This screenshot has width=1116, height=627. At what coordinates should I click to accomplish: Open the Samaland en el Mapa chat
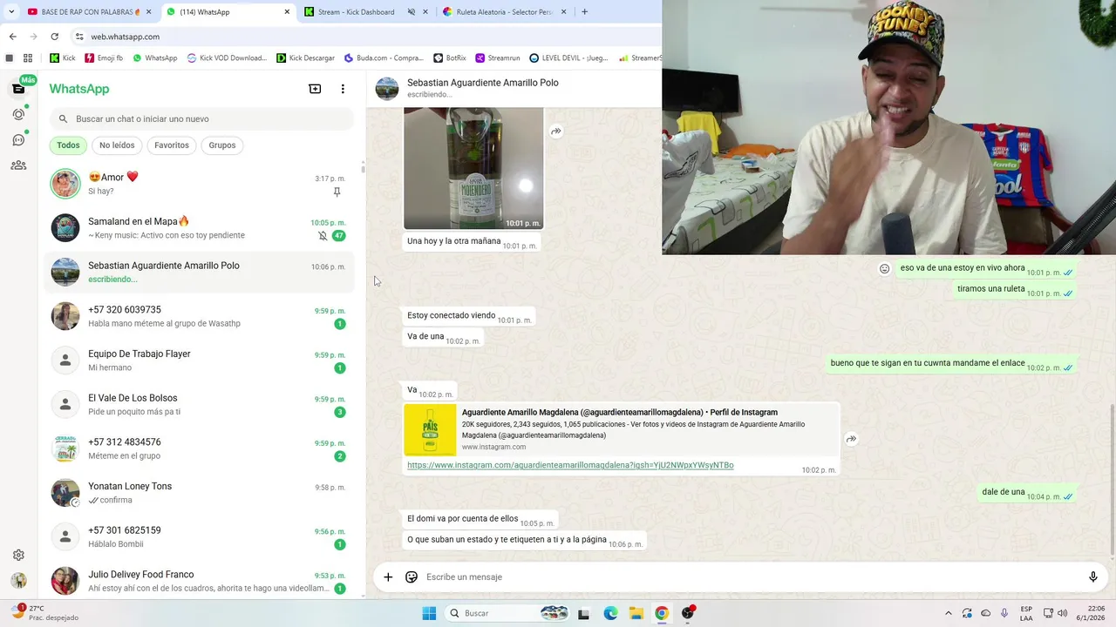(199, 228)
